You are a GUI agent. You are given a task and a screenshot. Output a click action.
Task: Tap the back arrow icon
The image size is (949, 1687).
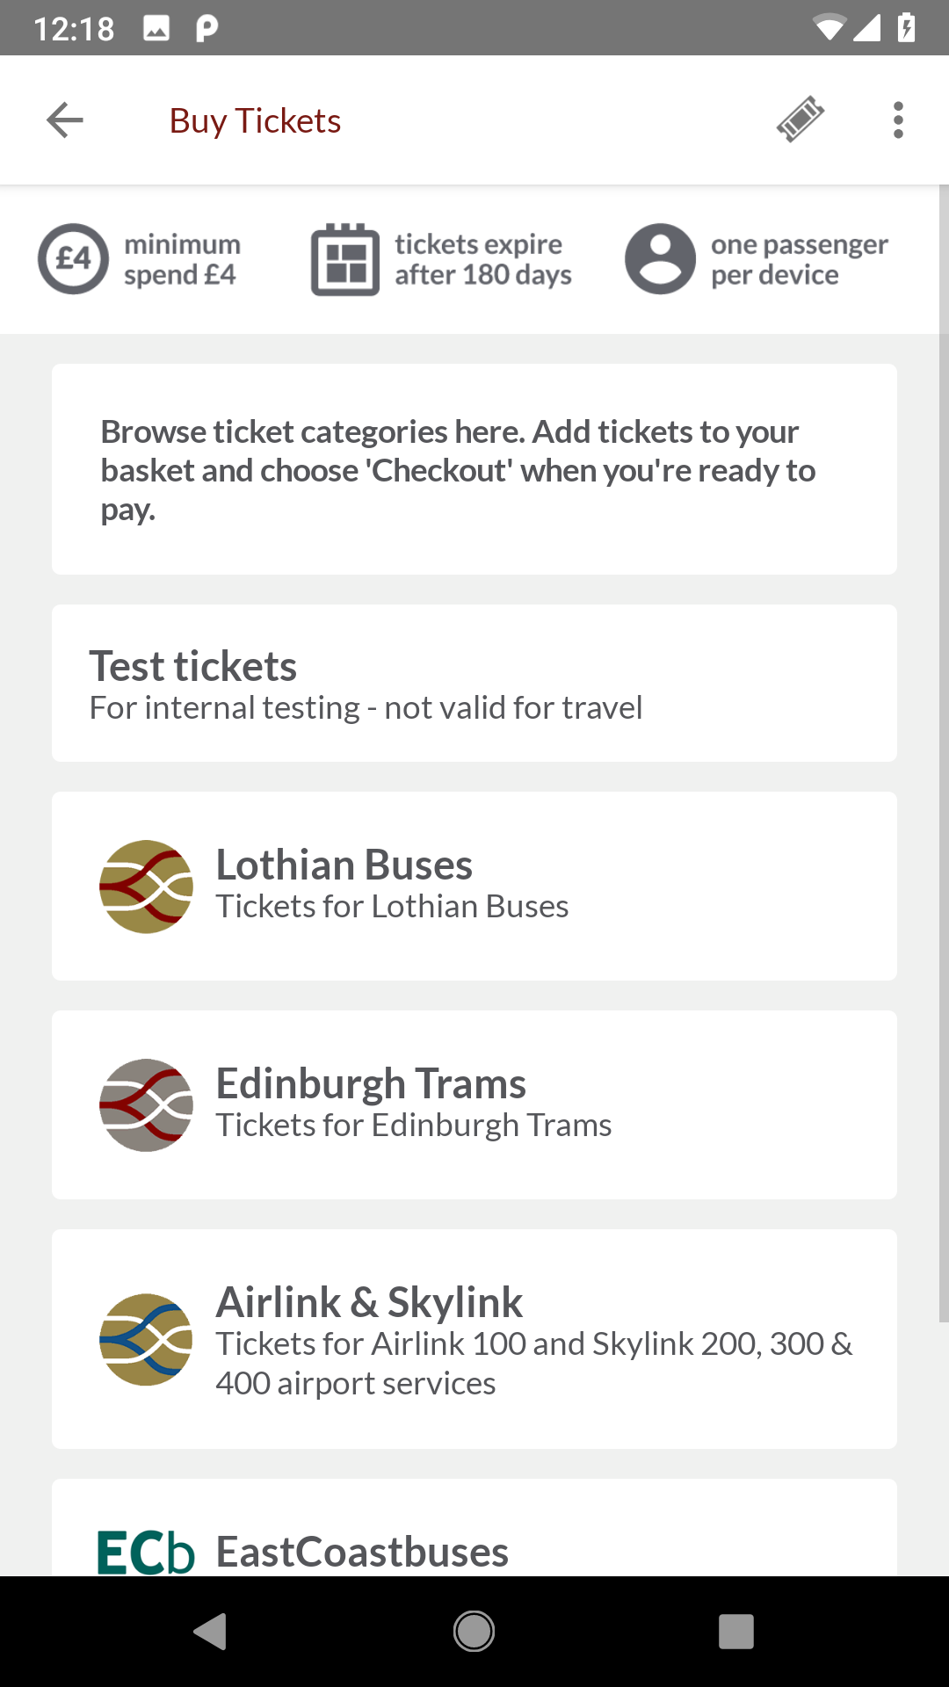[65, 120]
